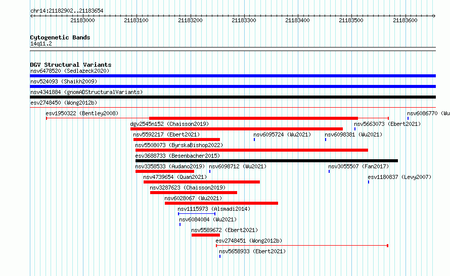Click the esv3688733 (Besenbacher2015) label
The width and height of the screenshot is (450, 276).
coord(177,156)
